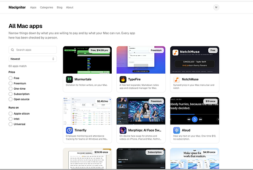Click the Free badge on NotchMuse card
253x170 pixels.
[x=213, y=50]
